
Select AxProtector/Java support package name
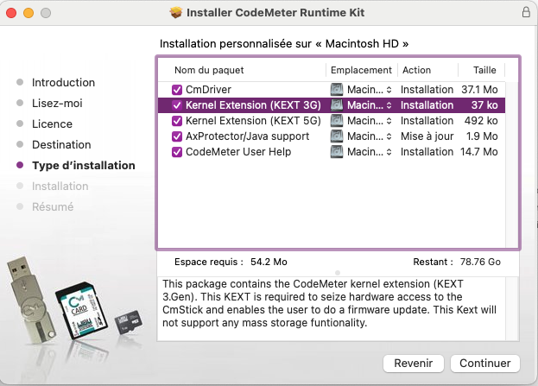(x=247, y=136)
